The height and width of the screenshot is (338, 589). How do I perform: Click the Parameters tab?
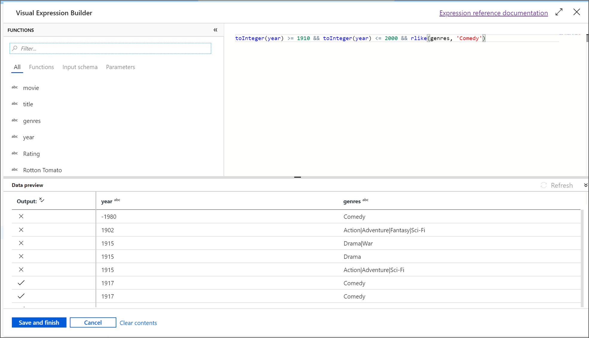click(120, 67)
